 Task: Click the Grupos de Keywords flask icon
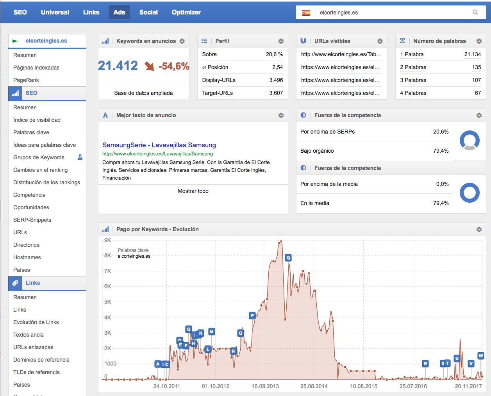point(80,157)
